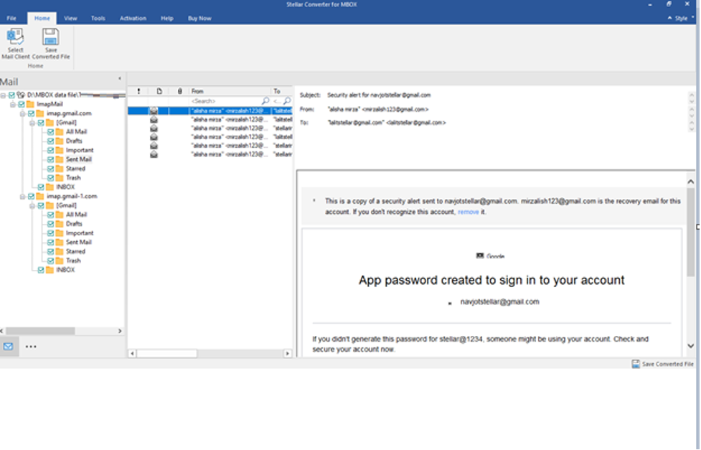Collapse the Mail panel arrow
Screen dimensions: 701x450
click(120, 79)
